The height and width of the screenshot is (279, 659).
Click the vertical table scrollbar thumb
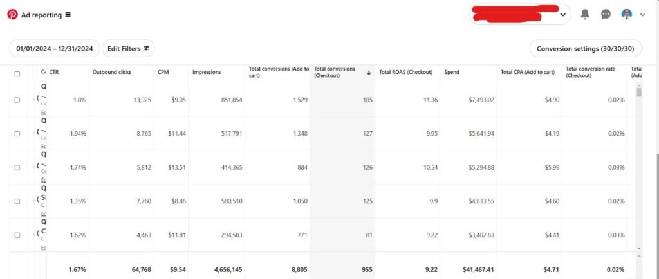point(639,93)
